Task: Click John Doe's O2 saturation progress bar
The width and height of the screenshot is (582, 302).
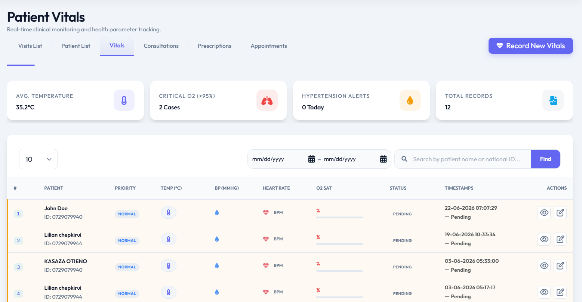Action: [339, 217]
